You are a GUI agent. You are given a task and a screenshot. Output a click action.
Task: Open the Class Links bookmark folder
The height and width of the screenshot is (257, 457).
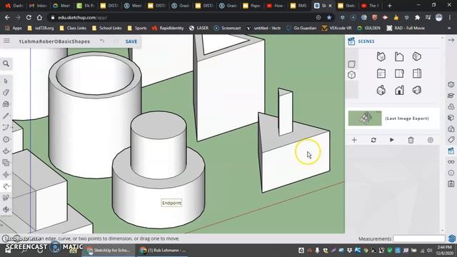click(x=73, y=28)
